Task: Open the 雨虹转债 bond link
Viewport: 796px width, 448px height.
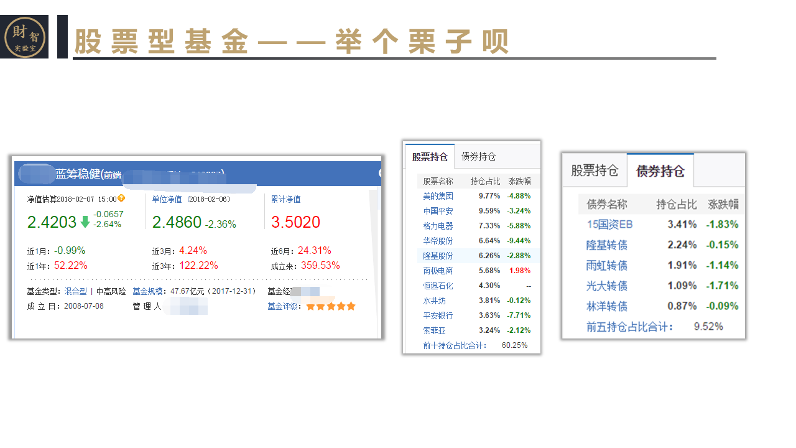Action: coord(607,266)
